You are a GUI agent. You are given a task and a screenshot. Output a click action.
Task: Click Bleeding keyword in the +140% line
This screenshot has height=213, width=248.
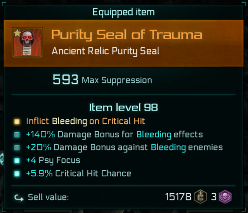click(x=154, y=134)
